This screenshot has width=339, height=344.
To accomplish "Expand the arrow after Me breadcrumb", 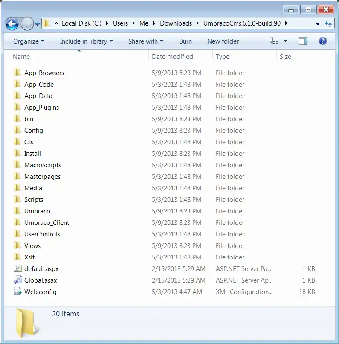I will [x=154, y=23].
